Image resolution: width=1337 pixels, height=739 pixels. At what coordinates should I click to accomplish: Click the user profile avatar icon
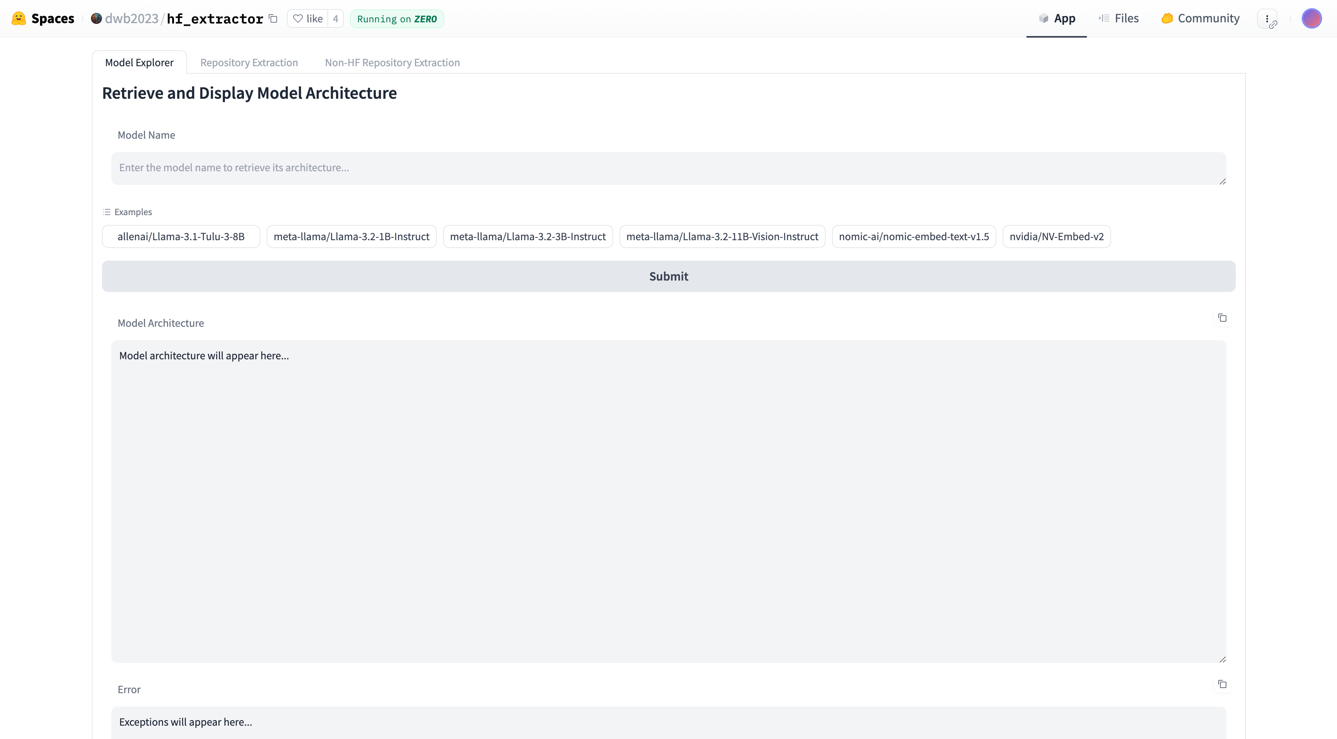coord(1312,18)
